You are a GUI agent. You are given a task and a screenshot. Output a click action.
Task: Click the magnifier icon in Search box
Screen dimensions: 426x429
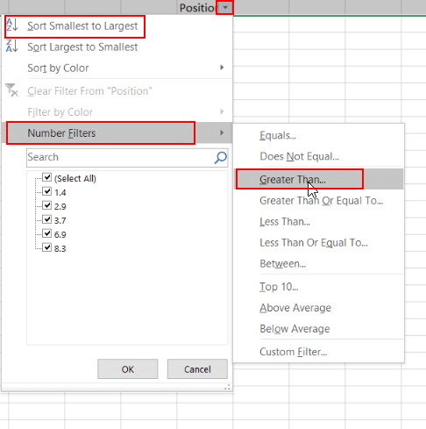(221, 157)
